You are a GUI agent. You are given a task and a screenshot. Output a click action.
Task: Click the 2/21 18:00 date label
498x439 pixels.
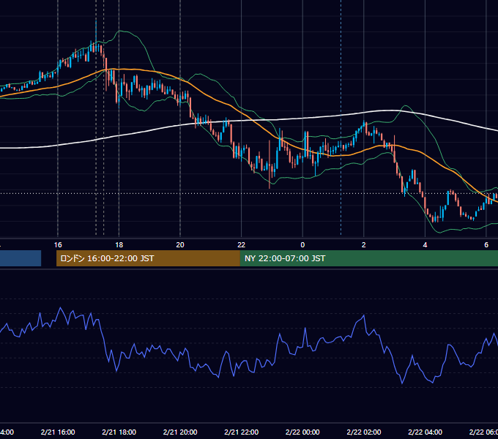(119, 432)
